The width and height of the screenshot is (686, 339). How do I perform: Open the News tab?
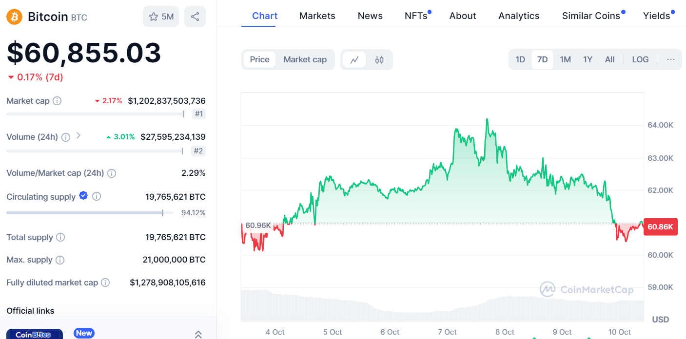pos(370,16)
